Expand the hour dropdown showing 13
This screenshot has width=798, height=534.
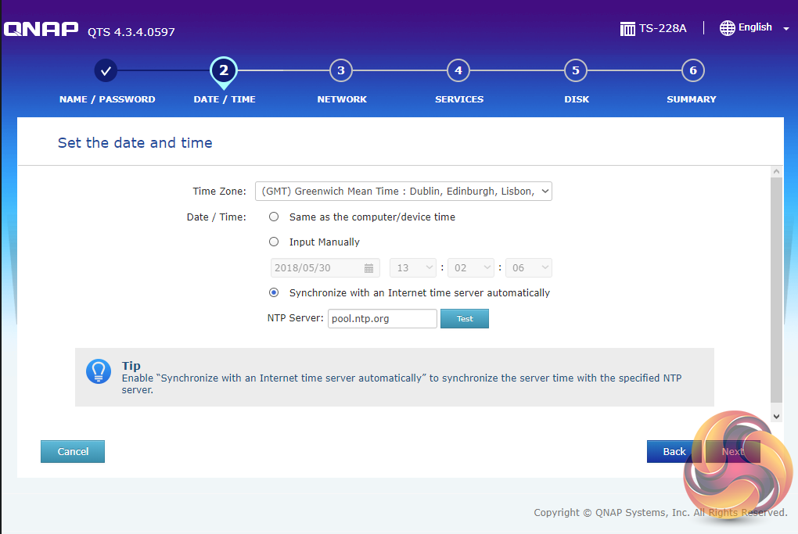coord(413,268)
